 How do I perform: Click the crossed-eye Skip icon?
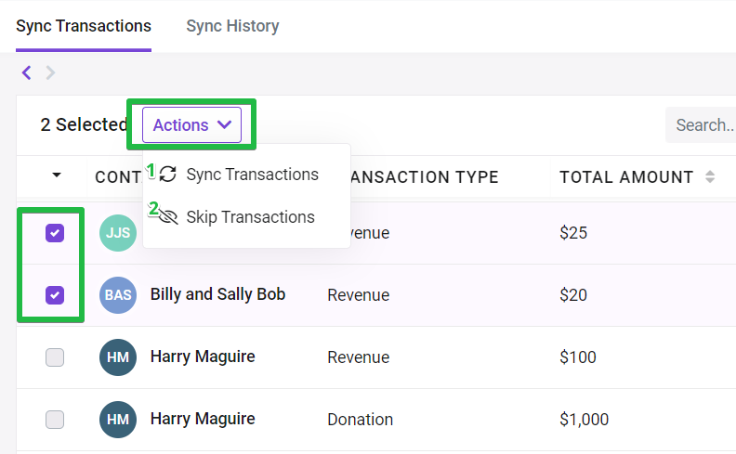(168, 216)
